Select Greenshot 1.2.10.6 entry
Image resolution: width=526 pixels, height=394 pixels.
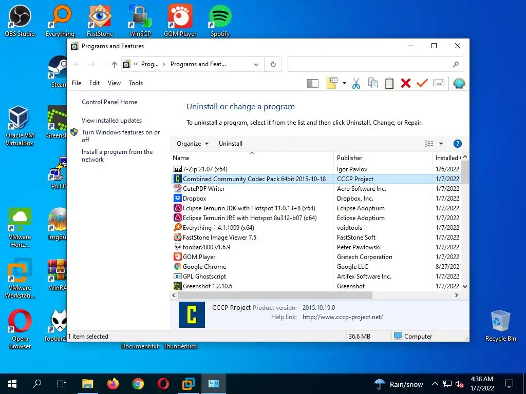(x=316, y=286)
